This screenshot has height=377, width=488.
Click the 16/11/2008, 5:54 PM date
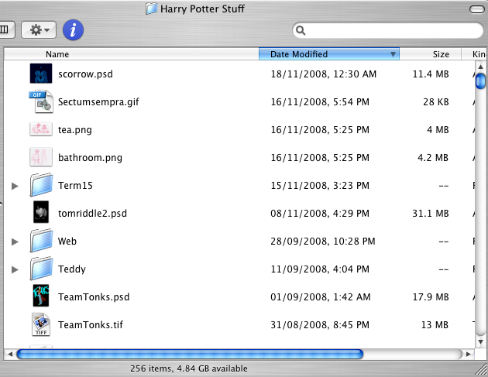(320, 102)
